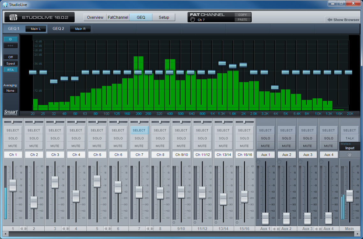Turn the analyzer display Off
This screenshot has width=363, height=239.
(x=11, y=57)
